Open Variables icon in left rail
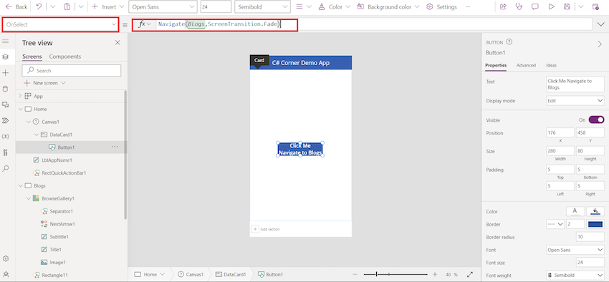 6,137
